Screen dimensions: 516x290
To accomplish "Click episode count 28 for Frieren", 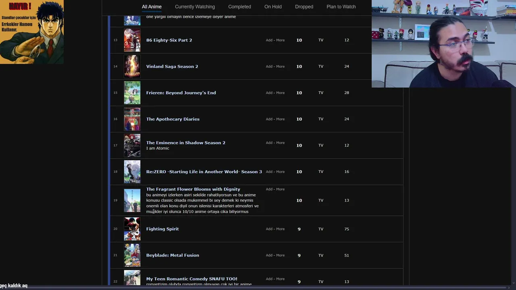I will [x=347, y=93].
